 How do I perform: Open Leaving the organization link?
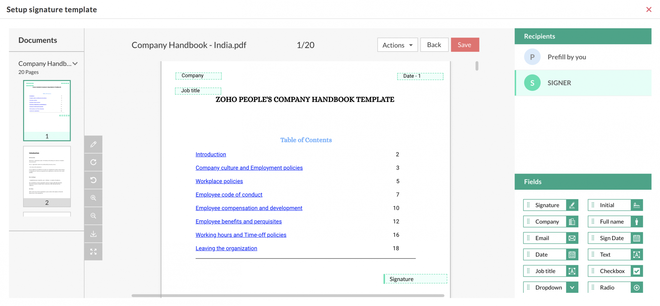[226, 248]
